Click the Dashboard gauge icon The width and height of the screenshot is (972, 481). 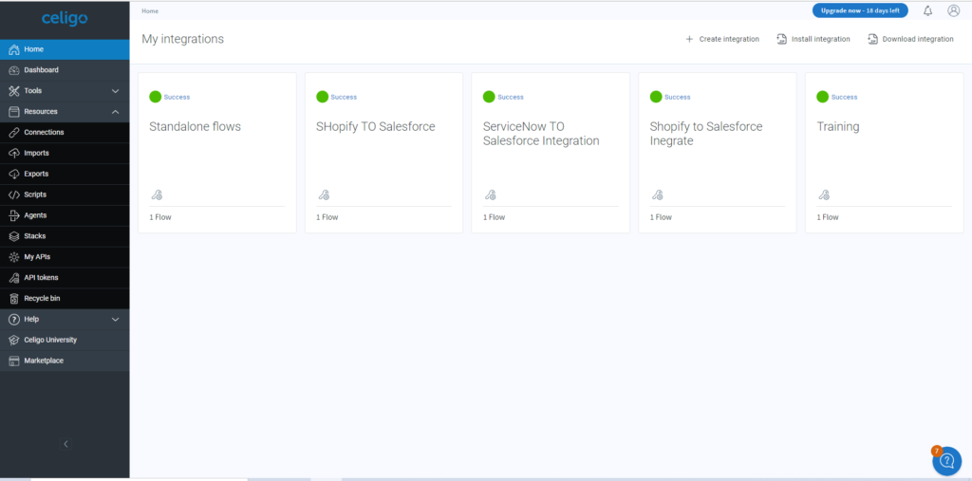click(x=14, y=70)
